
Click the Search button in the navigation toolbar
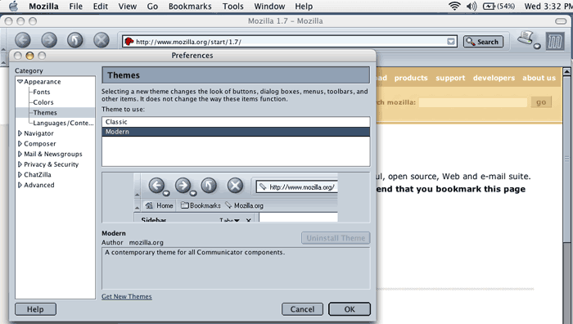[483, 42]
